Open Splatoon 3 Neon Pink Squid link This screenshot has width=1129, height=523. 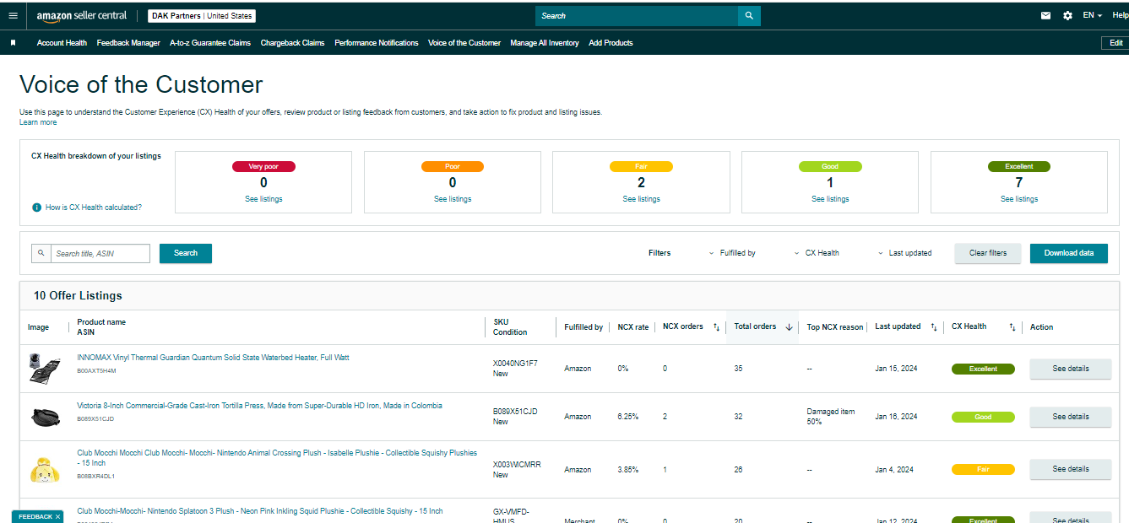click(259, 511)
